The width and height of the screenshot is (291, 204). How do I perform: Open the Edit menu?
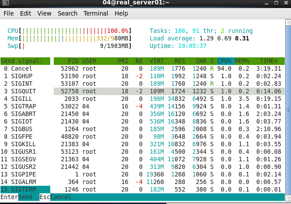tap(26, 13)
